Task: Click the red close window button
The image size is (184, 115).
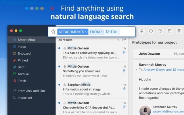Action: tap(11, 31)
